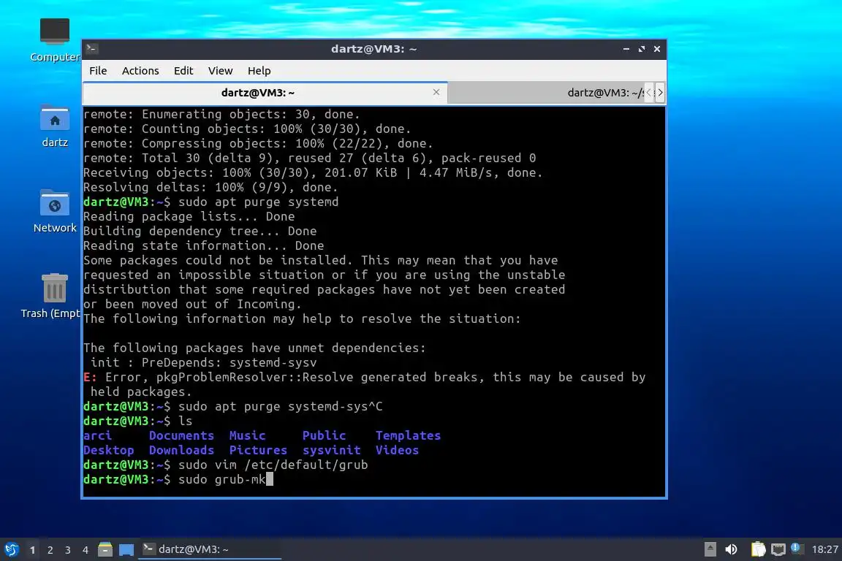Click the 'Downloads' directory name in ls output

click(181, 451)
